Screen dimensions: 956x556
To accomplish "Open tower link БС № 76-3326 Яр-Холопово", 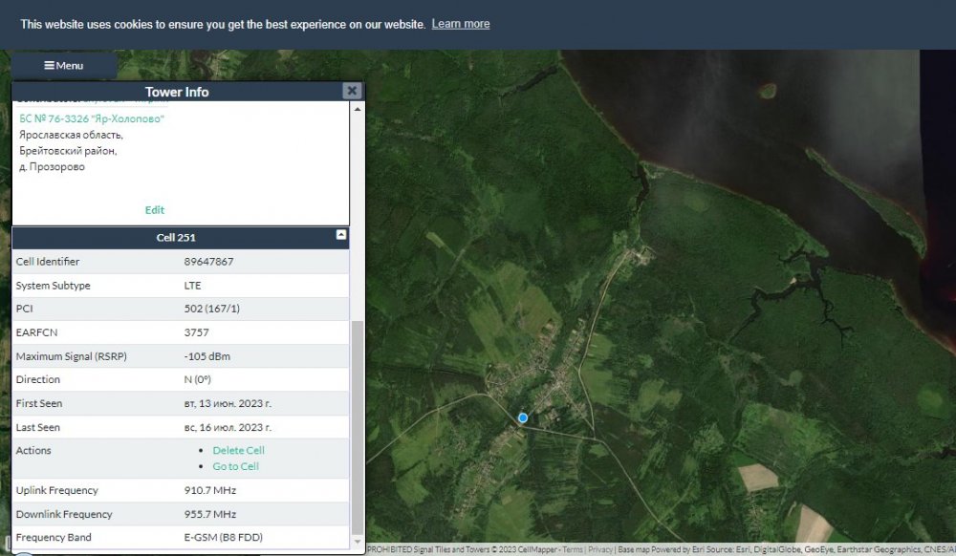I will pyautogui.click(x=92, y=118).
